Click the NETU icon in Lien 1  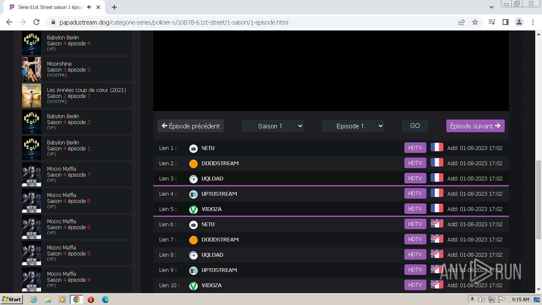pos(194,148)
